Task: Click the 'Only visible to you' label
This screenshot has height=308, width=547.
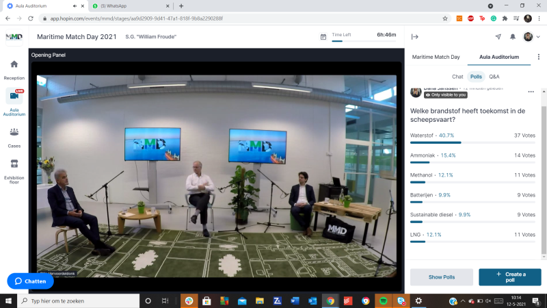Action: pos(446,95)
